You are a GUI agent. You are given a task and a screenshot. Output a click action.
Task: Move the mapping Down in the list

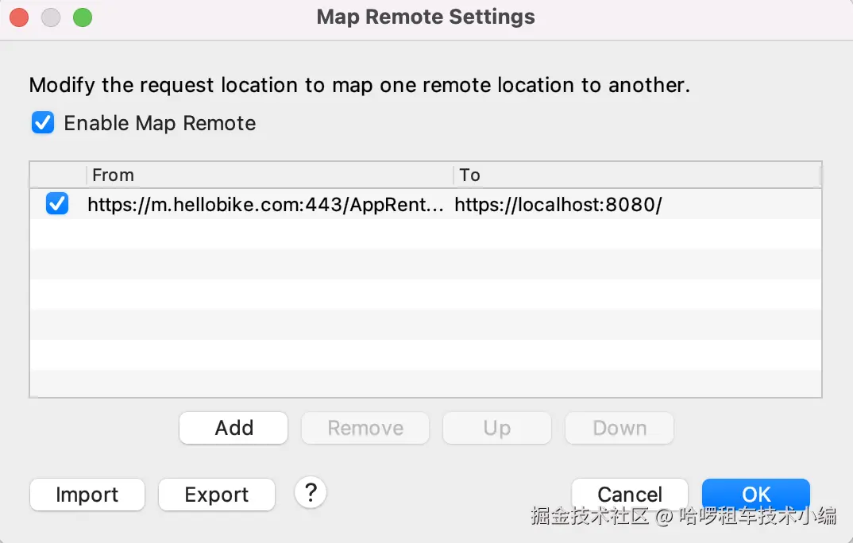[x=619, y=428]
